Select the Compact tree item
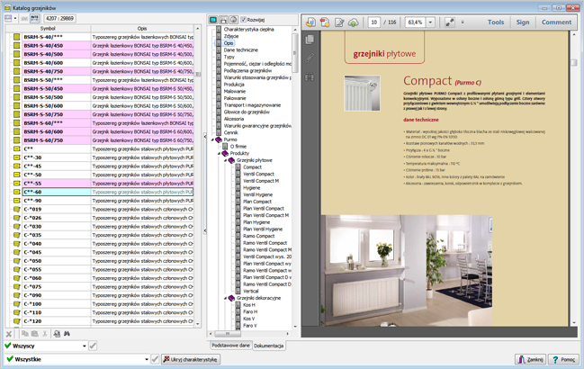The image size is (584, 369). pos(252,167)
